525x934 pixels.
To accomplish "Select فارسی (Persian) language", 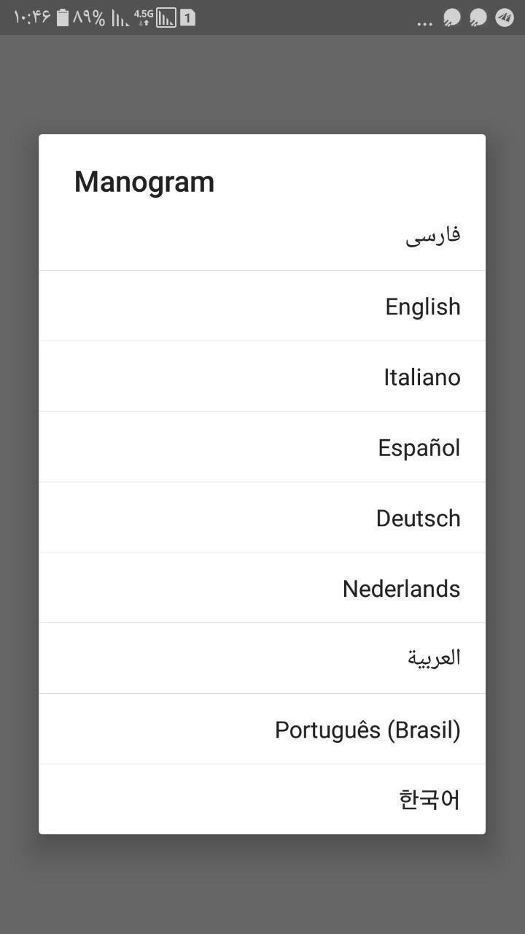I will click(432, 236).
